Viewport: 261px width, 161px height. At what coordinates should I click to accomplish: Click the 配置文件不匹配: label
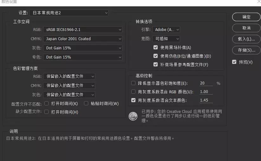[26, 104]
